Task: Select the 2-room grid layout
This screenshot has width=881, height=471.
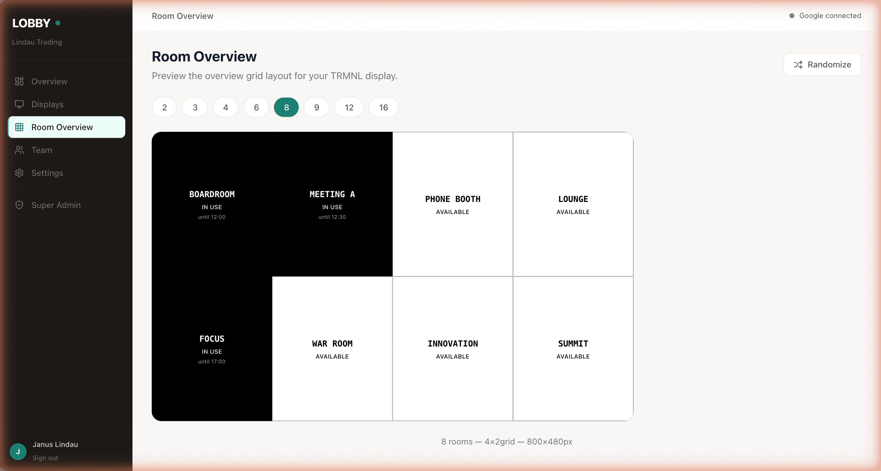Action: [x=164, y=107]
